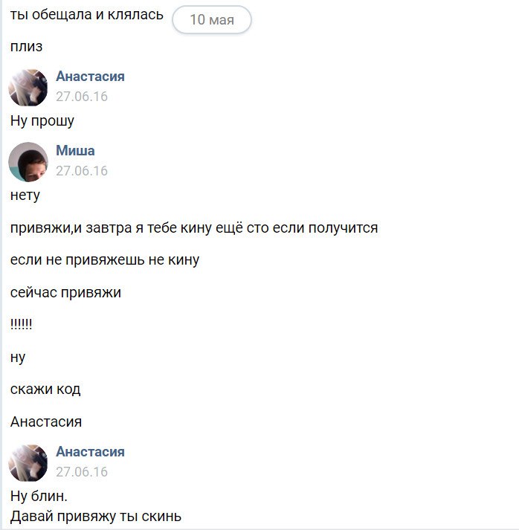This screenshot has height=530, width=519.
Task: Click timestamp 27.06.16 above "Ну блин"
Action: pyautogui.click(x=82, y=472)
